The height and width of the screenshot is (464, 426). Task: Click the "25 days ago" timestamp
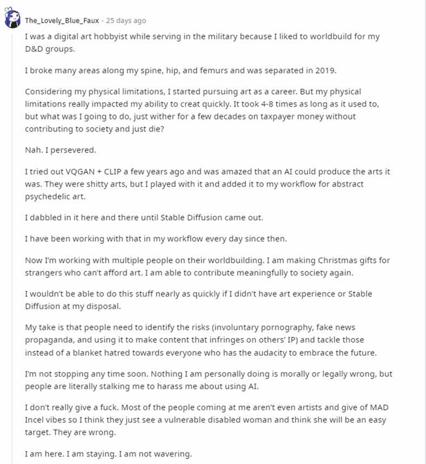pyautogui.click(x=126, y=21)
